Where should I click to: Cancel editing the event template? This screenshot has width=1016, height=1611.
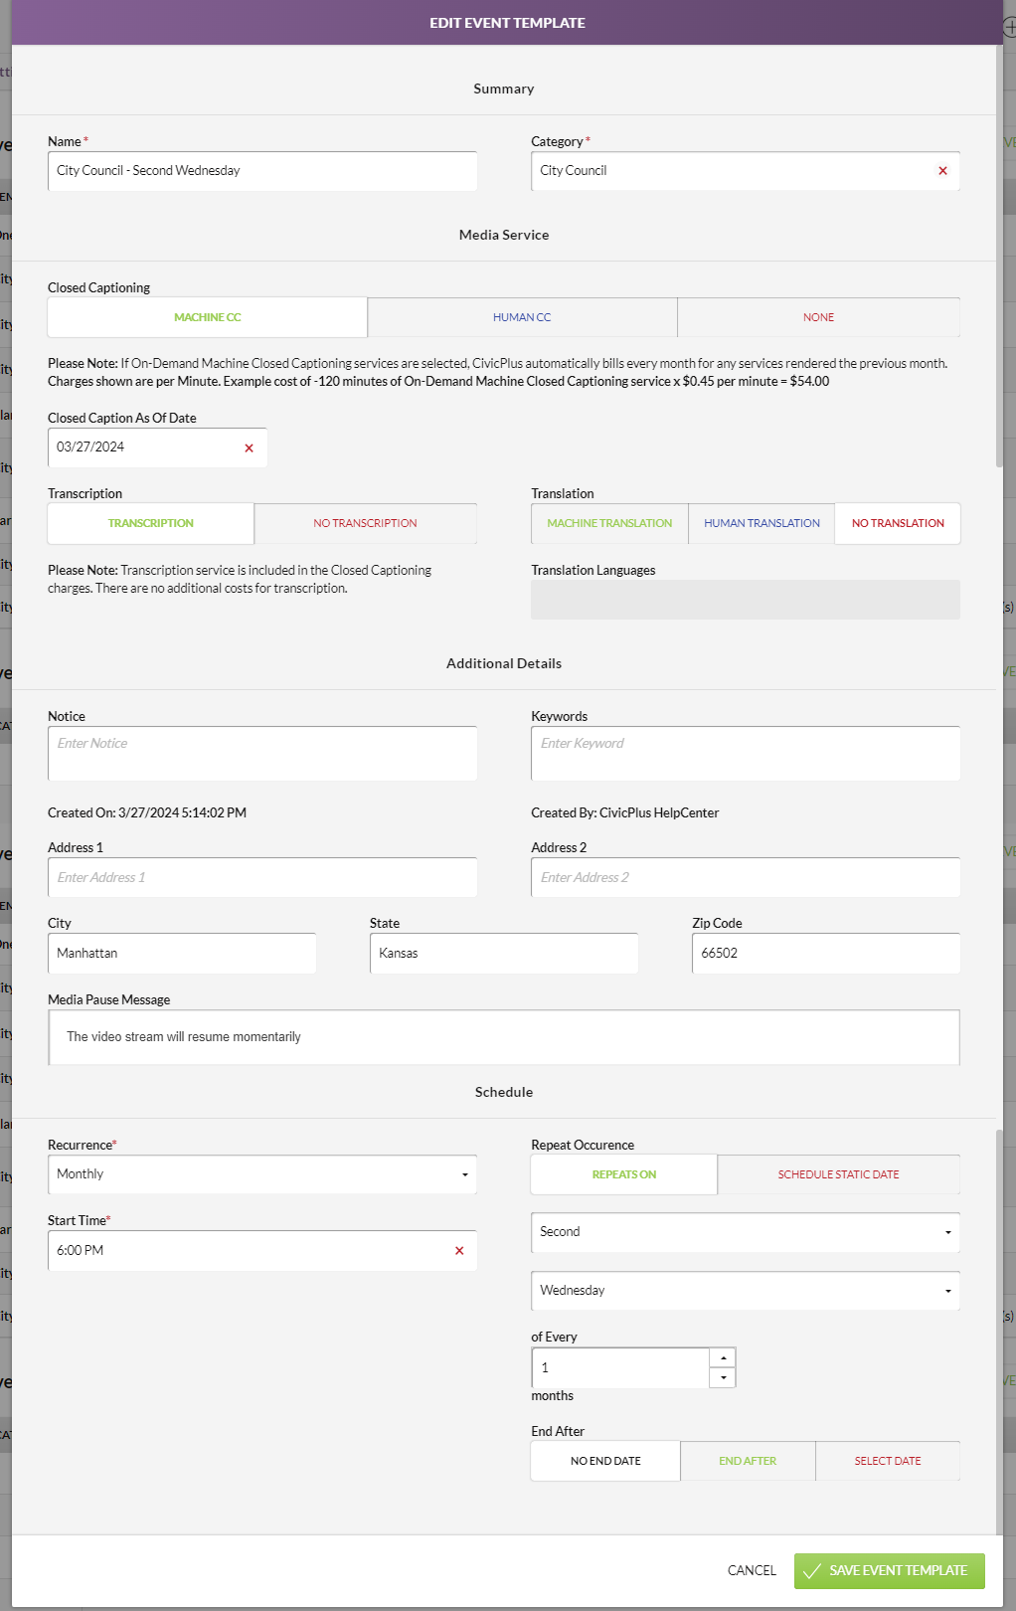point(752,1570)
